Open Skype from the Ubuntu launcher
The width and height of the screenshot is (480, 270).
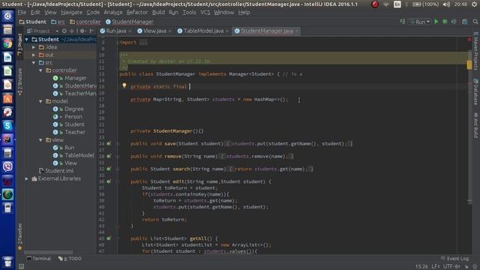coord(7,125)
